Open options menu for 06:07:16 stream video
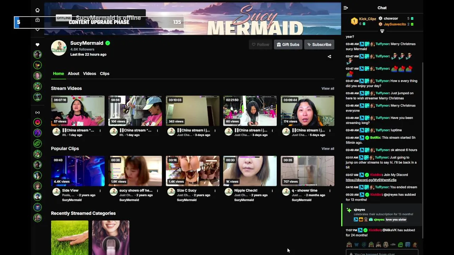454x255 pixels. 100,131
